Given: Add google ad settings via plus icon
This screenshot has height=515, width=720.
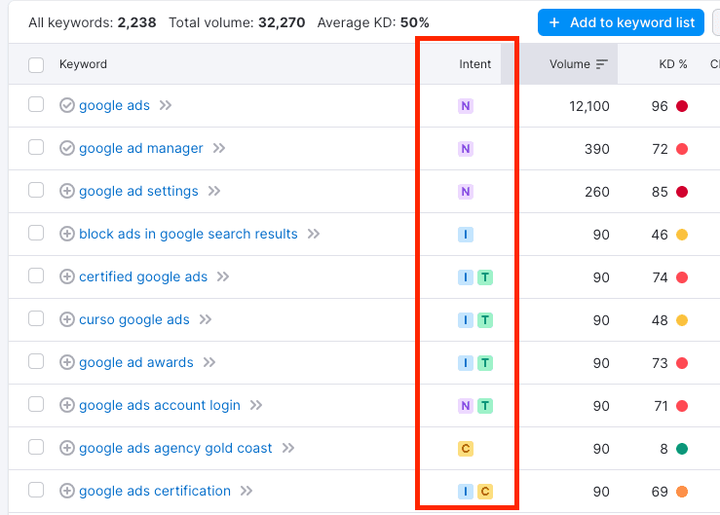Looking at the screenshot, I should click(x=67, y=191).
